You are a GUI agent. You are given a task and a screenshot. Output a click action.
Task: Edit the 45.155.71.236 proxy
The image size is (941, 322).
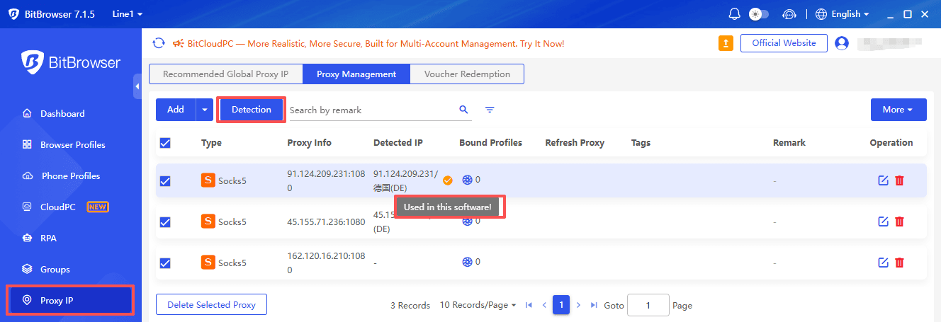883,222
